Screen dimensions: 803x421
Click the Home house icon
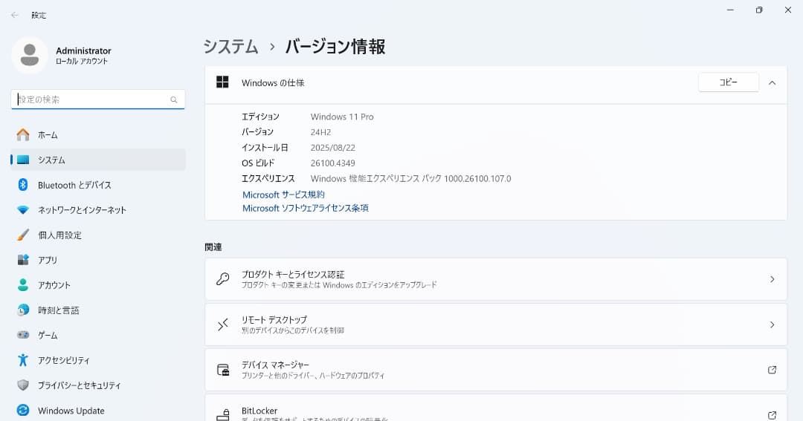click(22, 134)
